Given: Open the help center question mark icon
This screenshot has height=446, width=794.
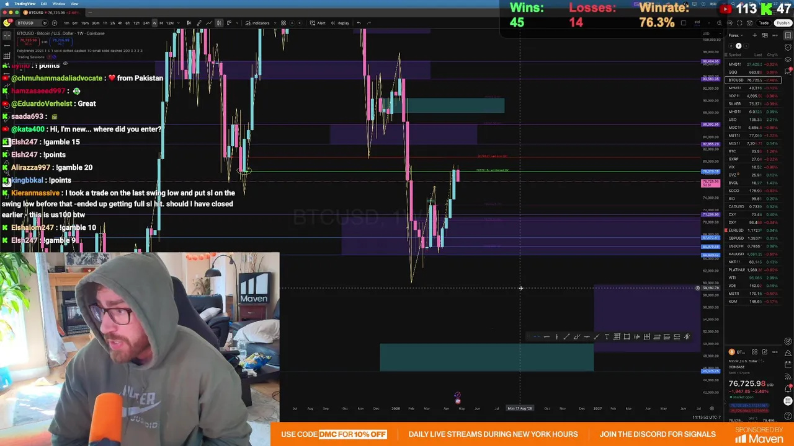Looking at the screenshot, I should 788,416.
